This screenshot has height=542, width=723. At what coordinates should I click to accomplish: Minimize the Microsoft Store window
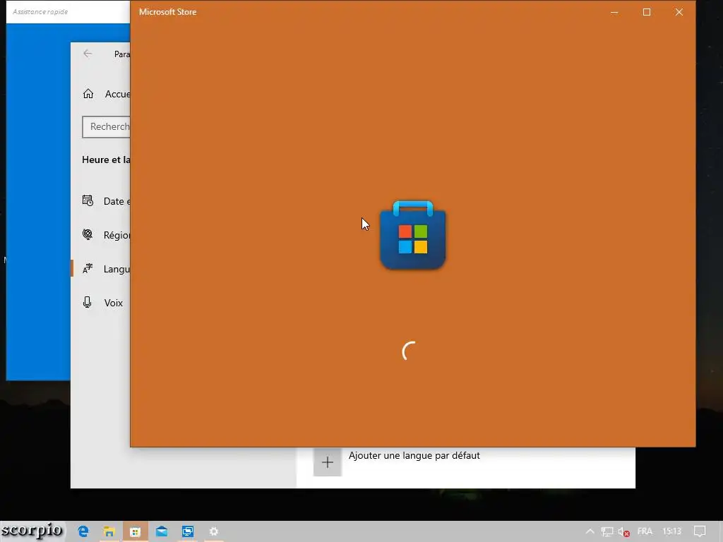pos(614,12)
